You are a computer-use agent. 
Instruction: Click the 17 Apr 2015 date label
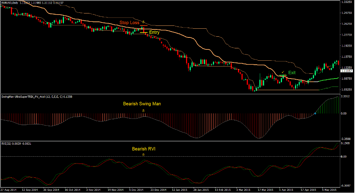click(x=308, y=190)
